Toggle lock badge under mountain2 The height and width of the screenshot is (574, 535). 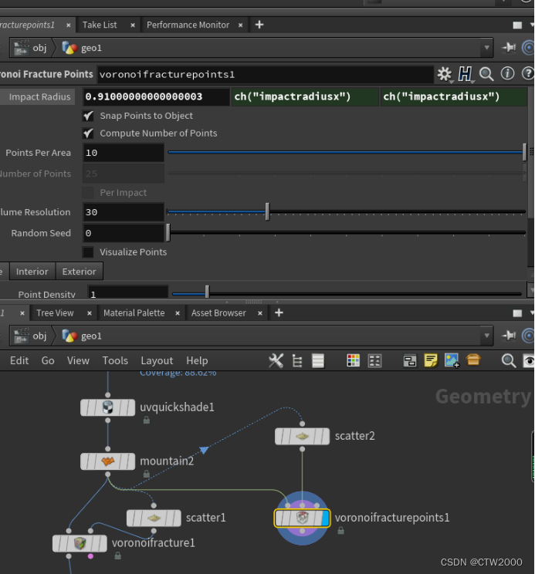(x=147, y=474)
